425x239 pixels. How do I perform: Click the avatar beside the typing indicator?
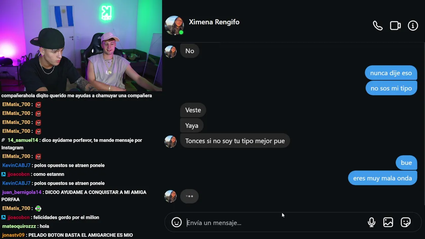(x=171, y=196)
